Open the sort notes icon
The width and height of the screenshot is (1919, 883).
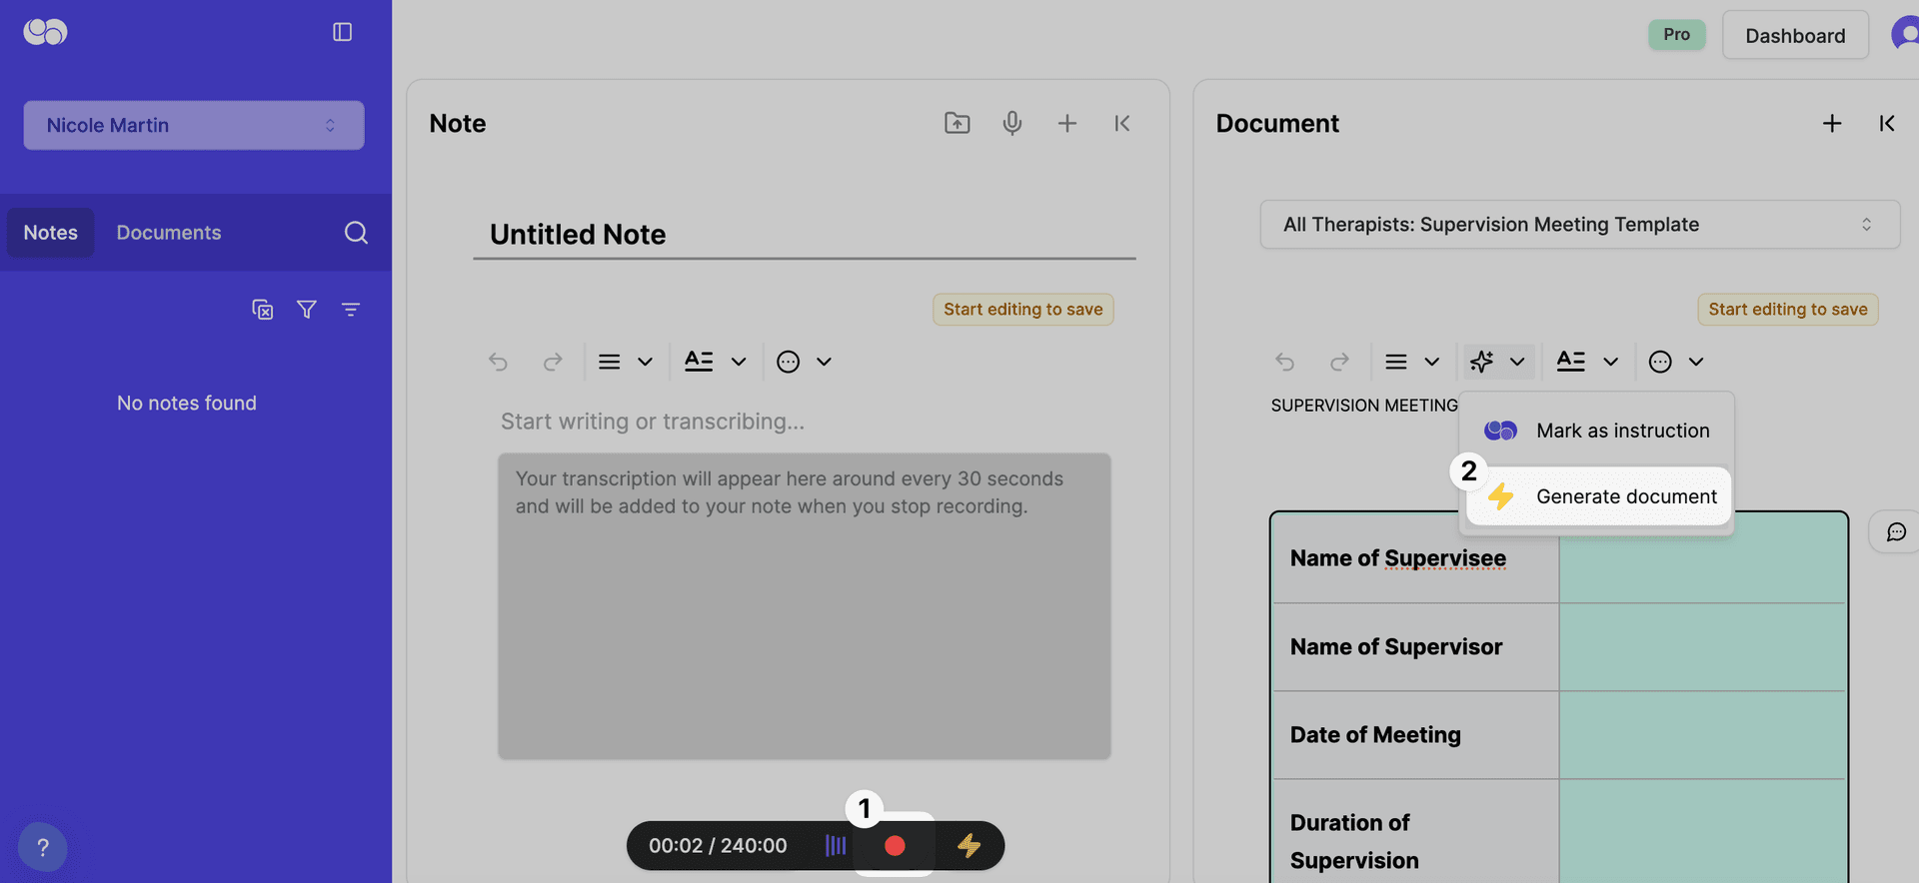pos(351,310)
